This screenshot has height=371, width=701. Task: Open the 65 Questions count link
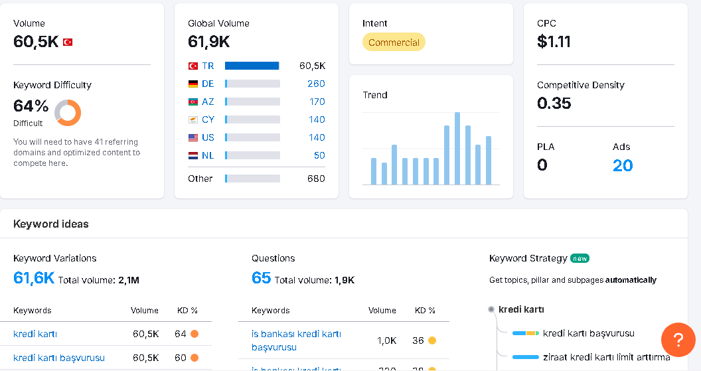(x=261, y=278)
